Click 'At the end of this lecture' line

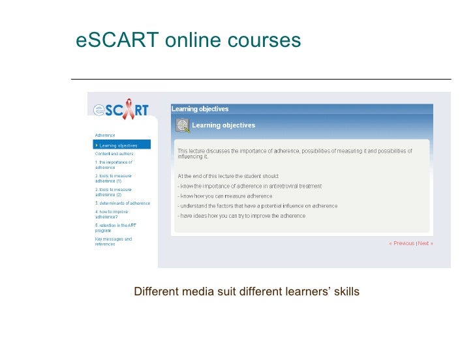228,176
